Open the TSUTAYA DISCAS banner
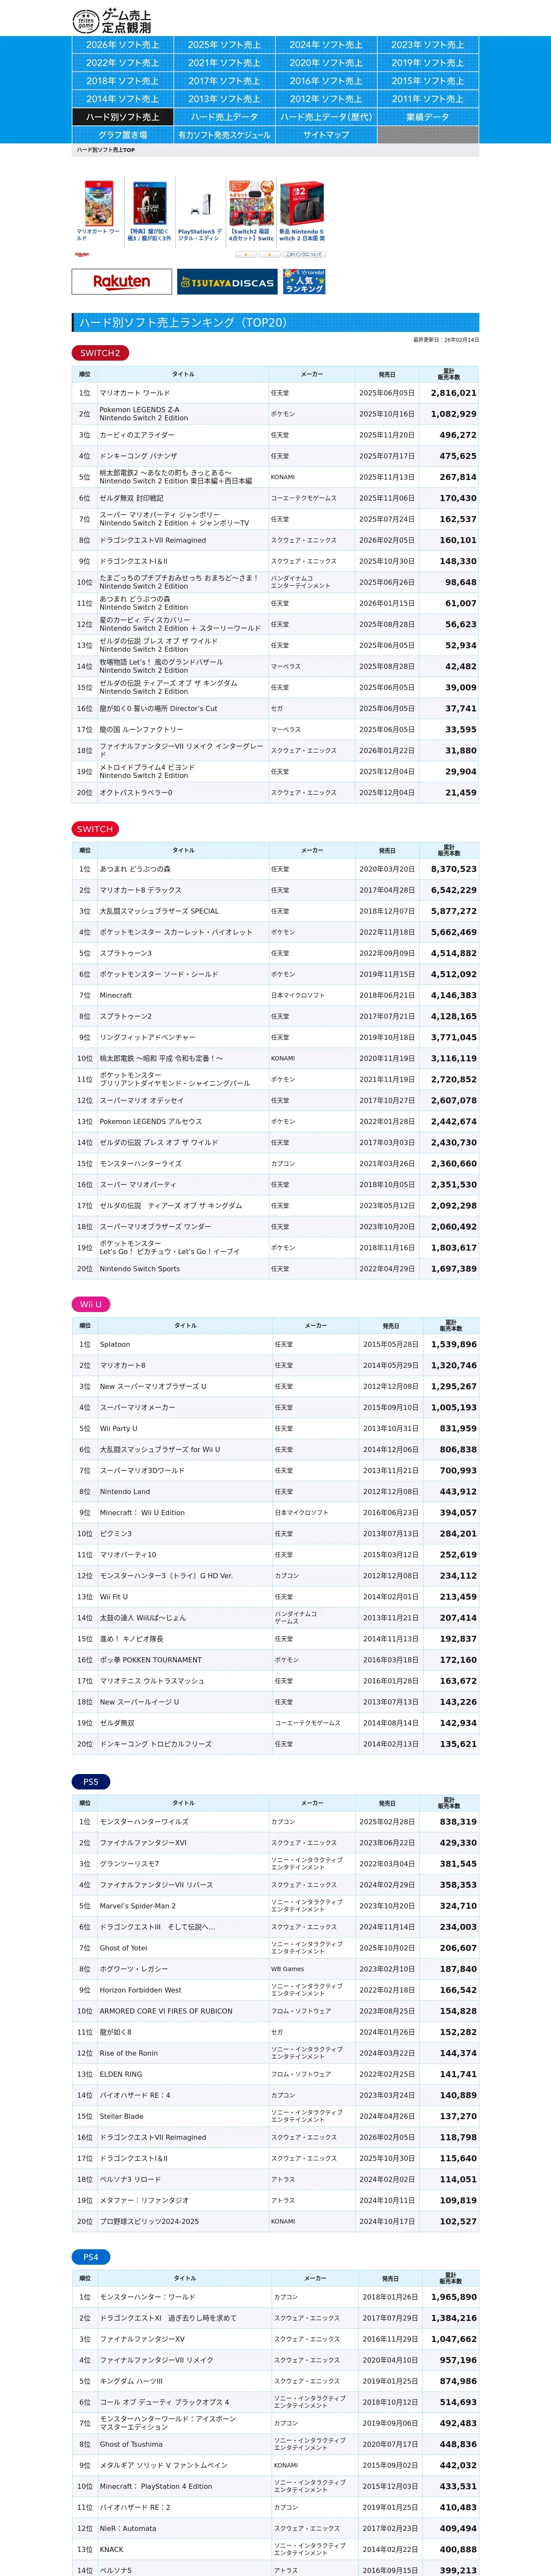The image size is (551, 2576). (228, 282)
